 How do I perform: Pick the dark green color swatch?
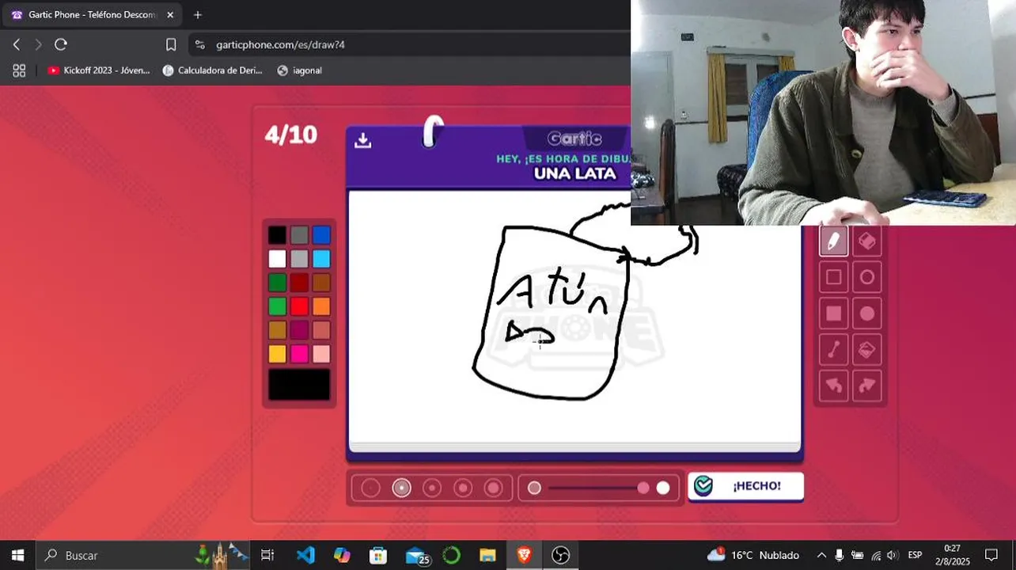pos(277,283)
